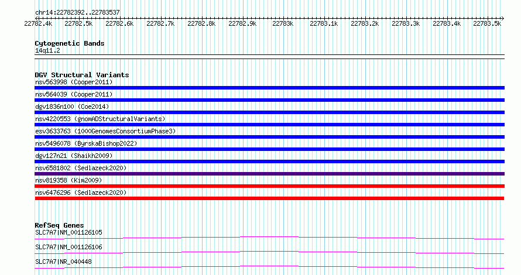The height and width of the screenshot is (275, 521).
Task: Click the 22783.1k ruler tick label
Action: pyautogui.click(x=324, y=24)
